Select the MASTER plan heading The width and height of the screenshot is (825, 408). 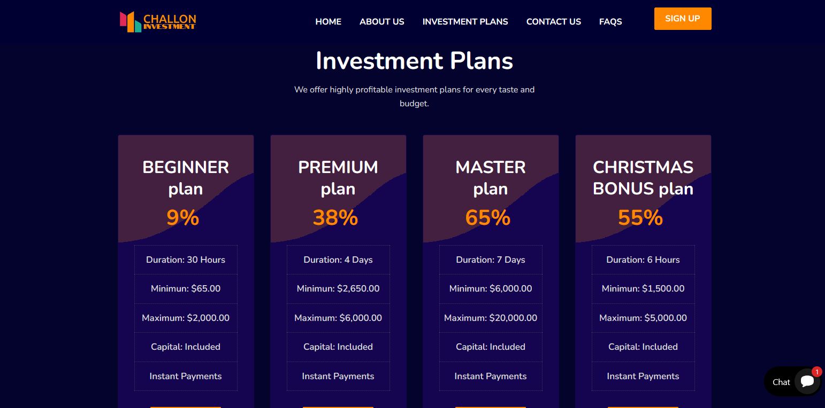tap(491, 178)
